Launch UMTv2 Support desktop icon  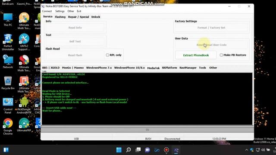[x=24, y=42]
